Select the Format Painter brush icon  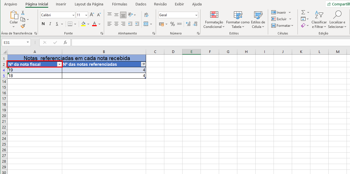click(x=23, y=26)
